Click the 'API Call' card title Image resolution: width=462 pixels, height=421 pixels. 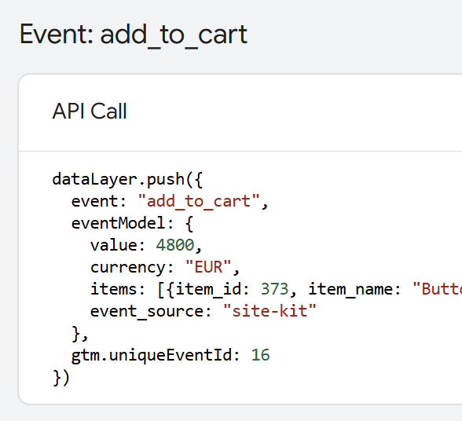90,112
